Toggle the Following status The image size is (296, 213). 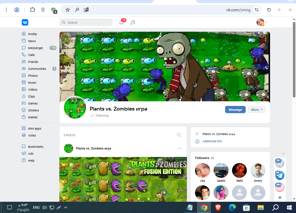click(100, 116)
